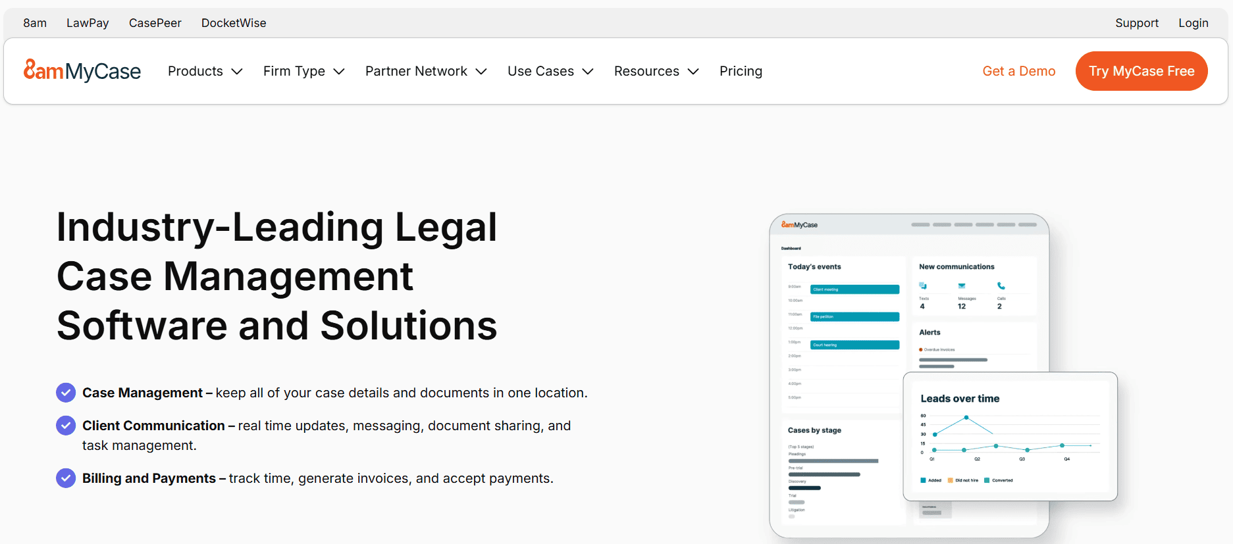Expand the Products chevron arrow
The image size is (1233, 544).
pyautogui.click(x=237, y=72)
